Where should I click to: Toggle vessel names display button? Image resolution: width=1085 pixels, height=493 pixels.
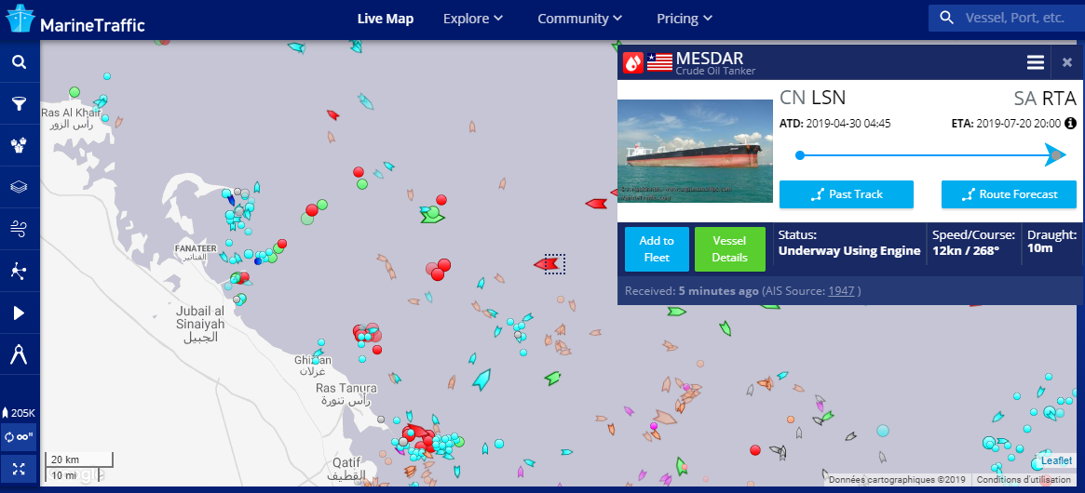tap(19, 436)
